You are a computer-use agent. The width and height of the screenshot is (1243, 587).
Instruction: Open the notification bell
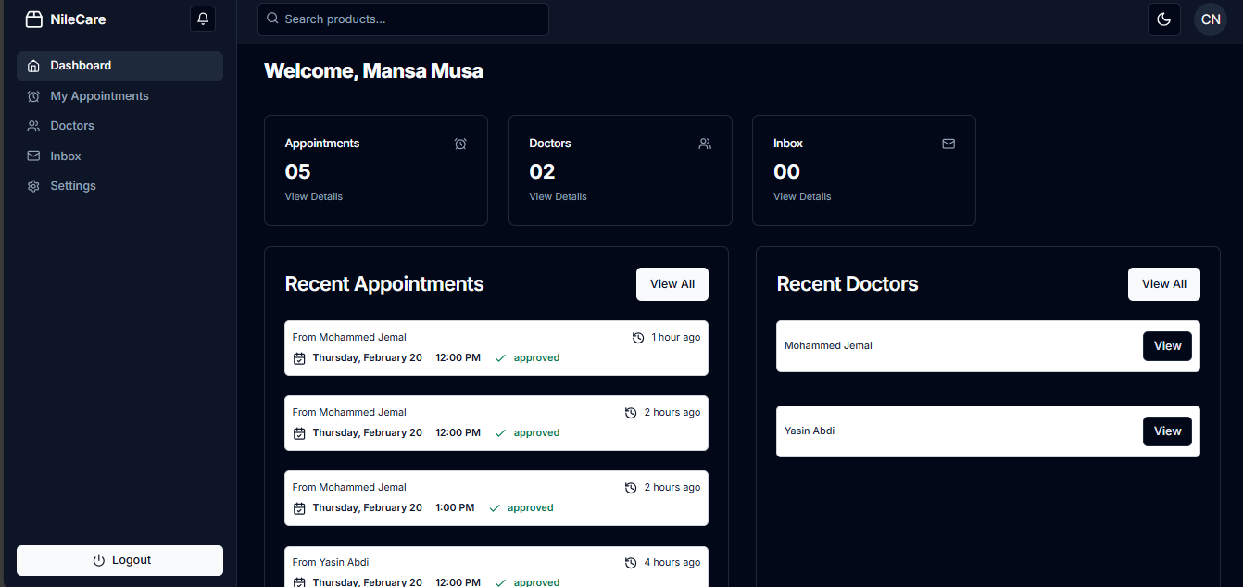coord(202,19)
